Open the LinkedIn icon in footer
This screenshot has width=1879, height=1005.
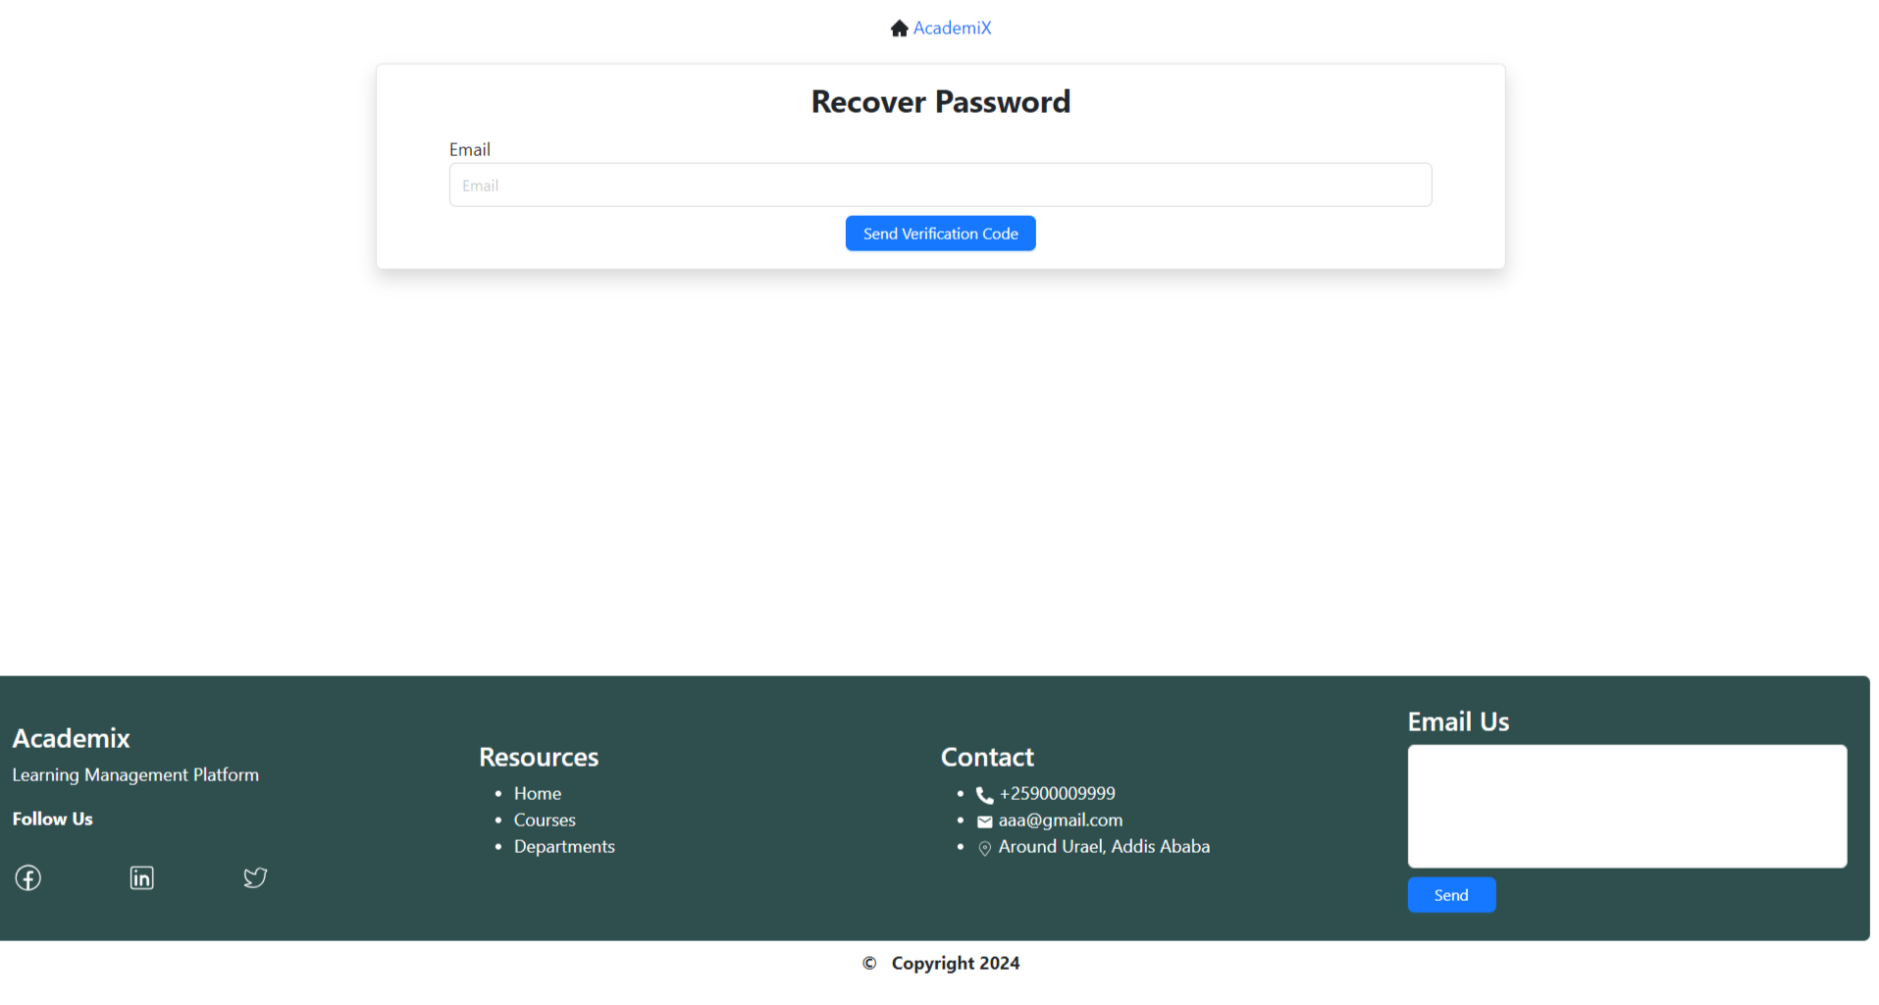click(x=142, y=877)
